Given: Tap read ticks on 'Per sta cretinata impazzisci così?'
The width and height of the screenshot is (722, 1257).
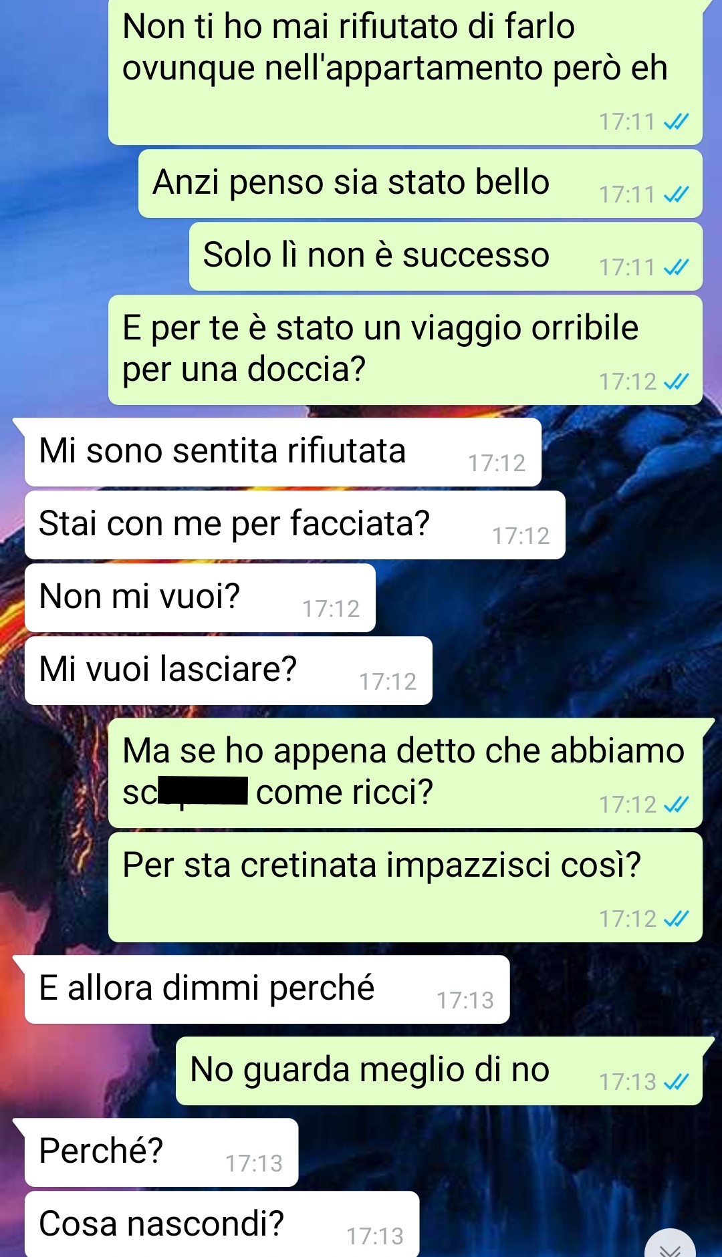Looking at the screenshot, I should click(676, 919).
